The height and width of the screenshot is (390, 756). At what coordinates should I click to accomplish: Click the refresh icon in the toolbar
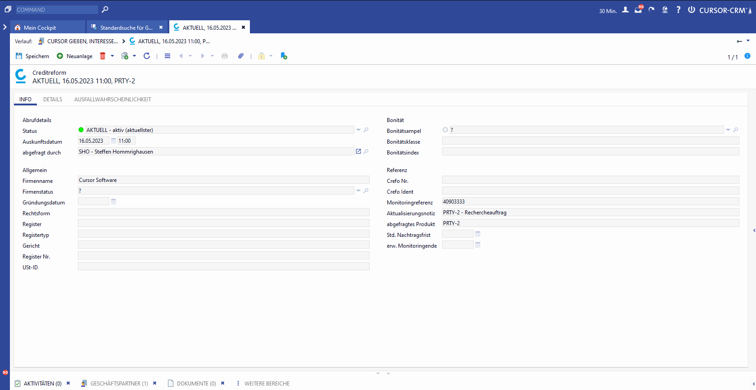[x=147, y=56]
